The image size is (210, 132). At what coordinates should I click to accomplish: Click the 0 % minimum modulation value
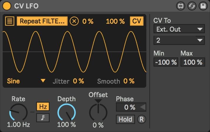coord(88,21)
